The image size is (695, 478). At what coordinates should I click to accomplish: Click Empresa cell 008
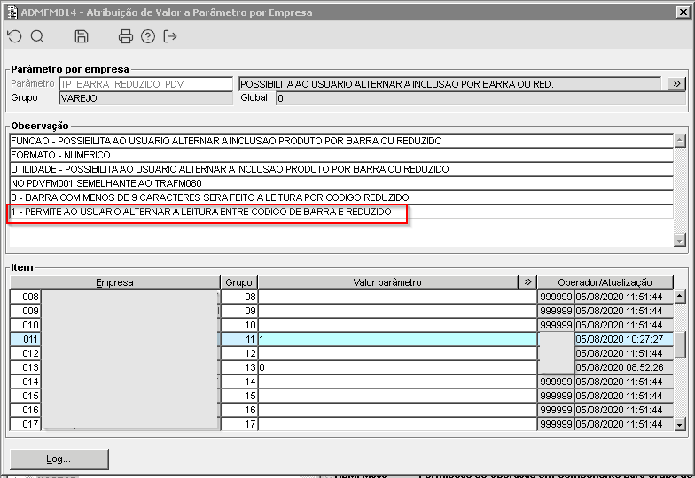point(25,297)
